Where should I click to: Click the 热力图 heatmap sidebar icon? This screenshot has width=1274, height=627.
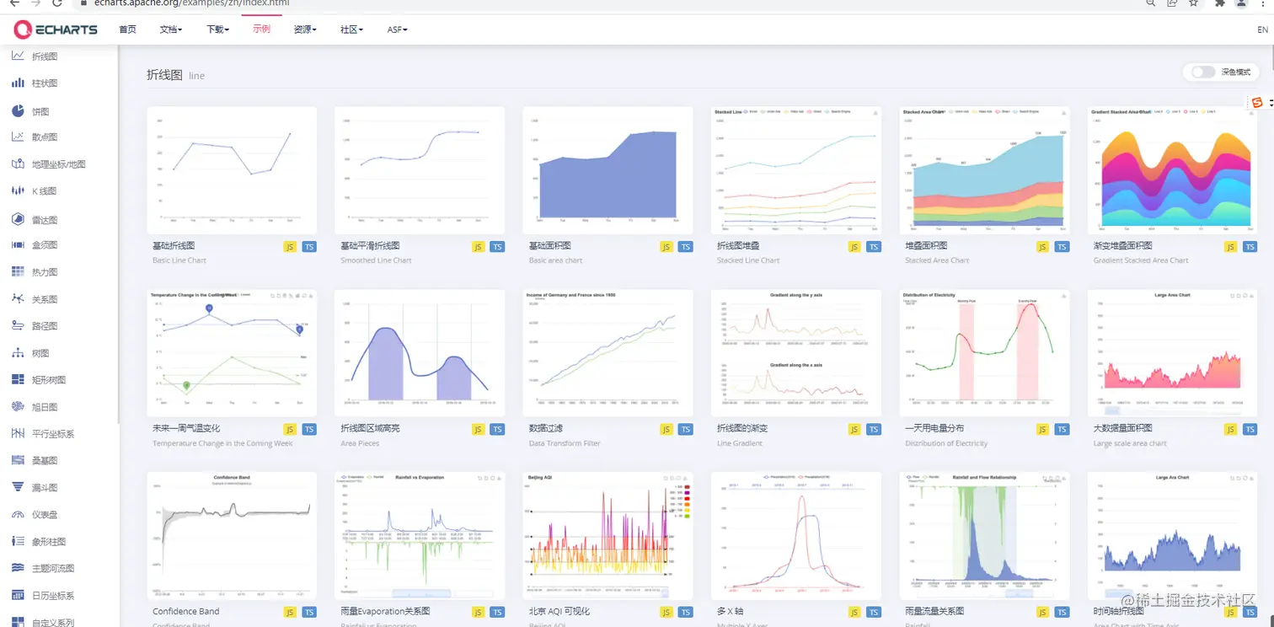(x=17, y=272)
